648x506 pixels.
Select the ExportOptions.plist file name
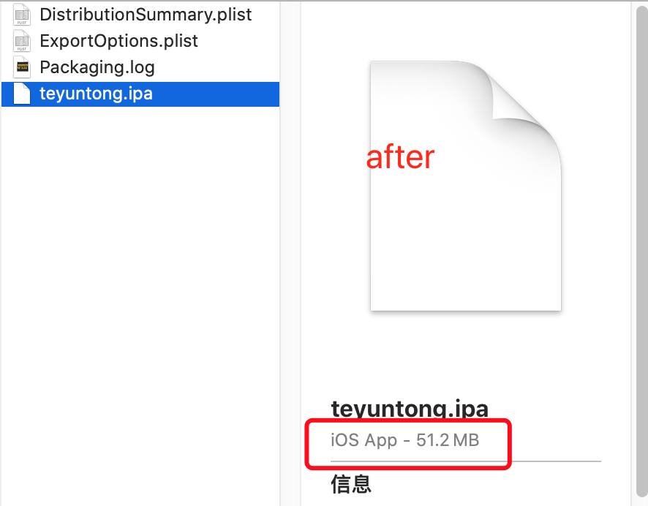pos(118,41)
